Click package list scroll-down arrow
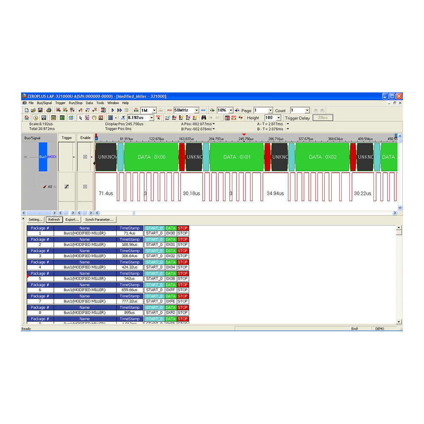 (399, 322)
